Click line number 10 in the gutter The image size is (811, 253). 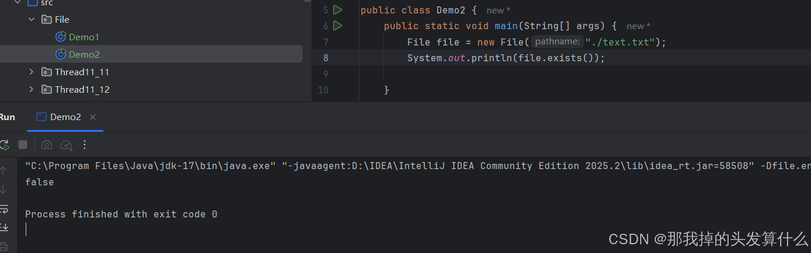coord(323,90)
